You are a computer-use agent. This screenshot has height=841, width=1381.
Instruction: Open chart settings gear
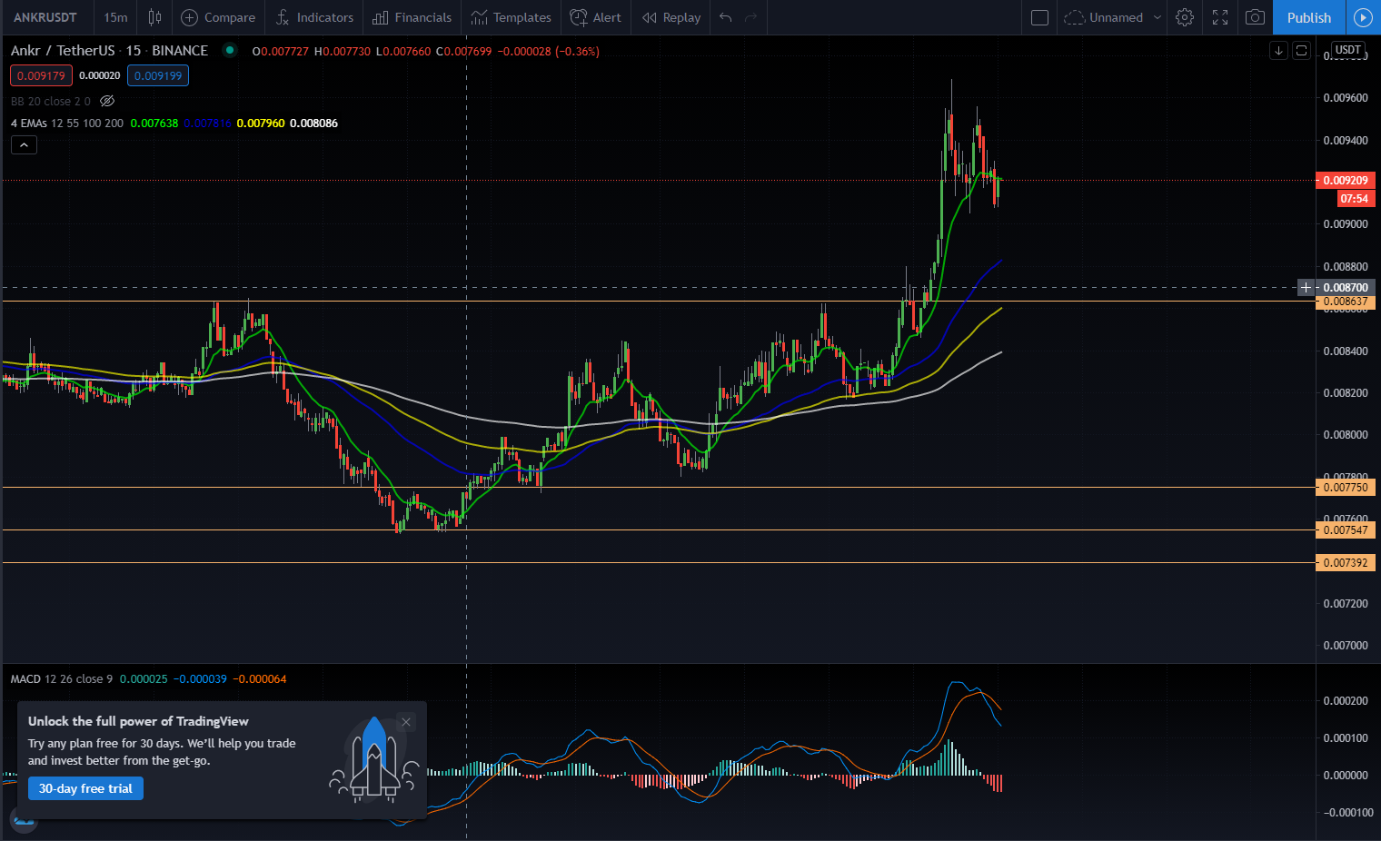[x=1184, y=17]
